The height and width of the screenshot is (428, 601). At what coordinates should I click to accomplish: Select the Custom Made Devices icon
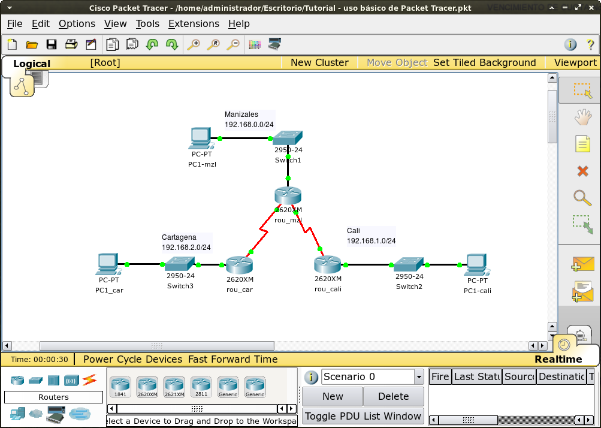[x=56, y=414]
